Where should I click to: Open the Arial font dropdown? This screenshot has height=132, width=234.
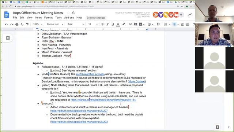pos(76,24)
